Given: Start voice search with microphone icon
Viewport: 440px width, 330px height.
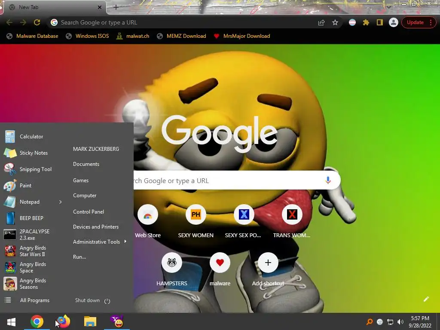Looking at the screenshot, I should pos(328,180).
